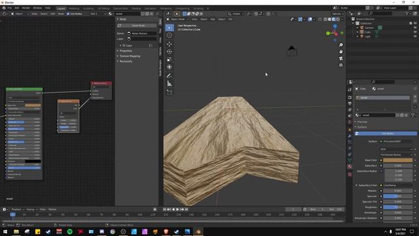
Task: Toggle the Collection exclude checkbox in outliner
Action: pyautogui.click(x=410, y=24)
